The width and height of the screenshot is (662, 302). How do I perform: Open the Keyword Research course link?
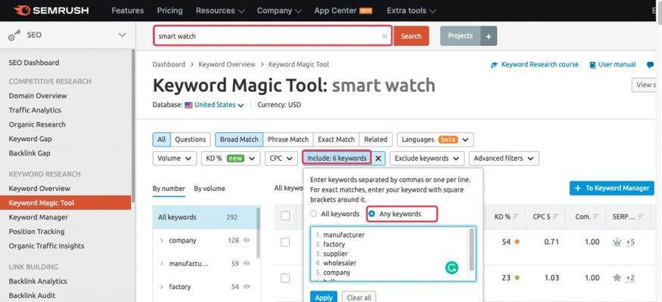(534, 65)
